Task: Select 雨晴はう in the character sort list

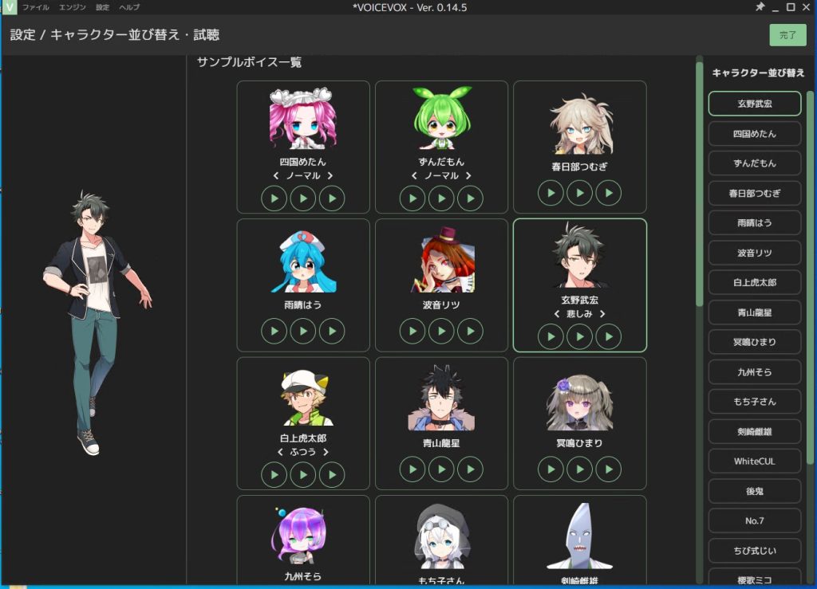Action: [755, 222]
